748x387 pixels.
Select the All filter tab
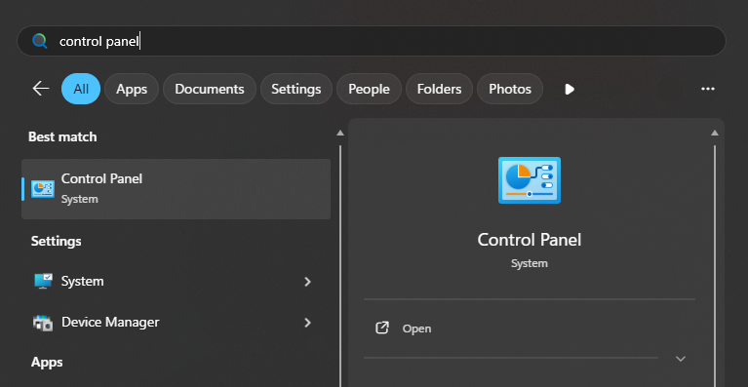pyautogui.click(x=81, y=89)
